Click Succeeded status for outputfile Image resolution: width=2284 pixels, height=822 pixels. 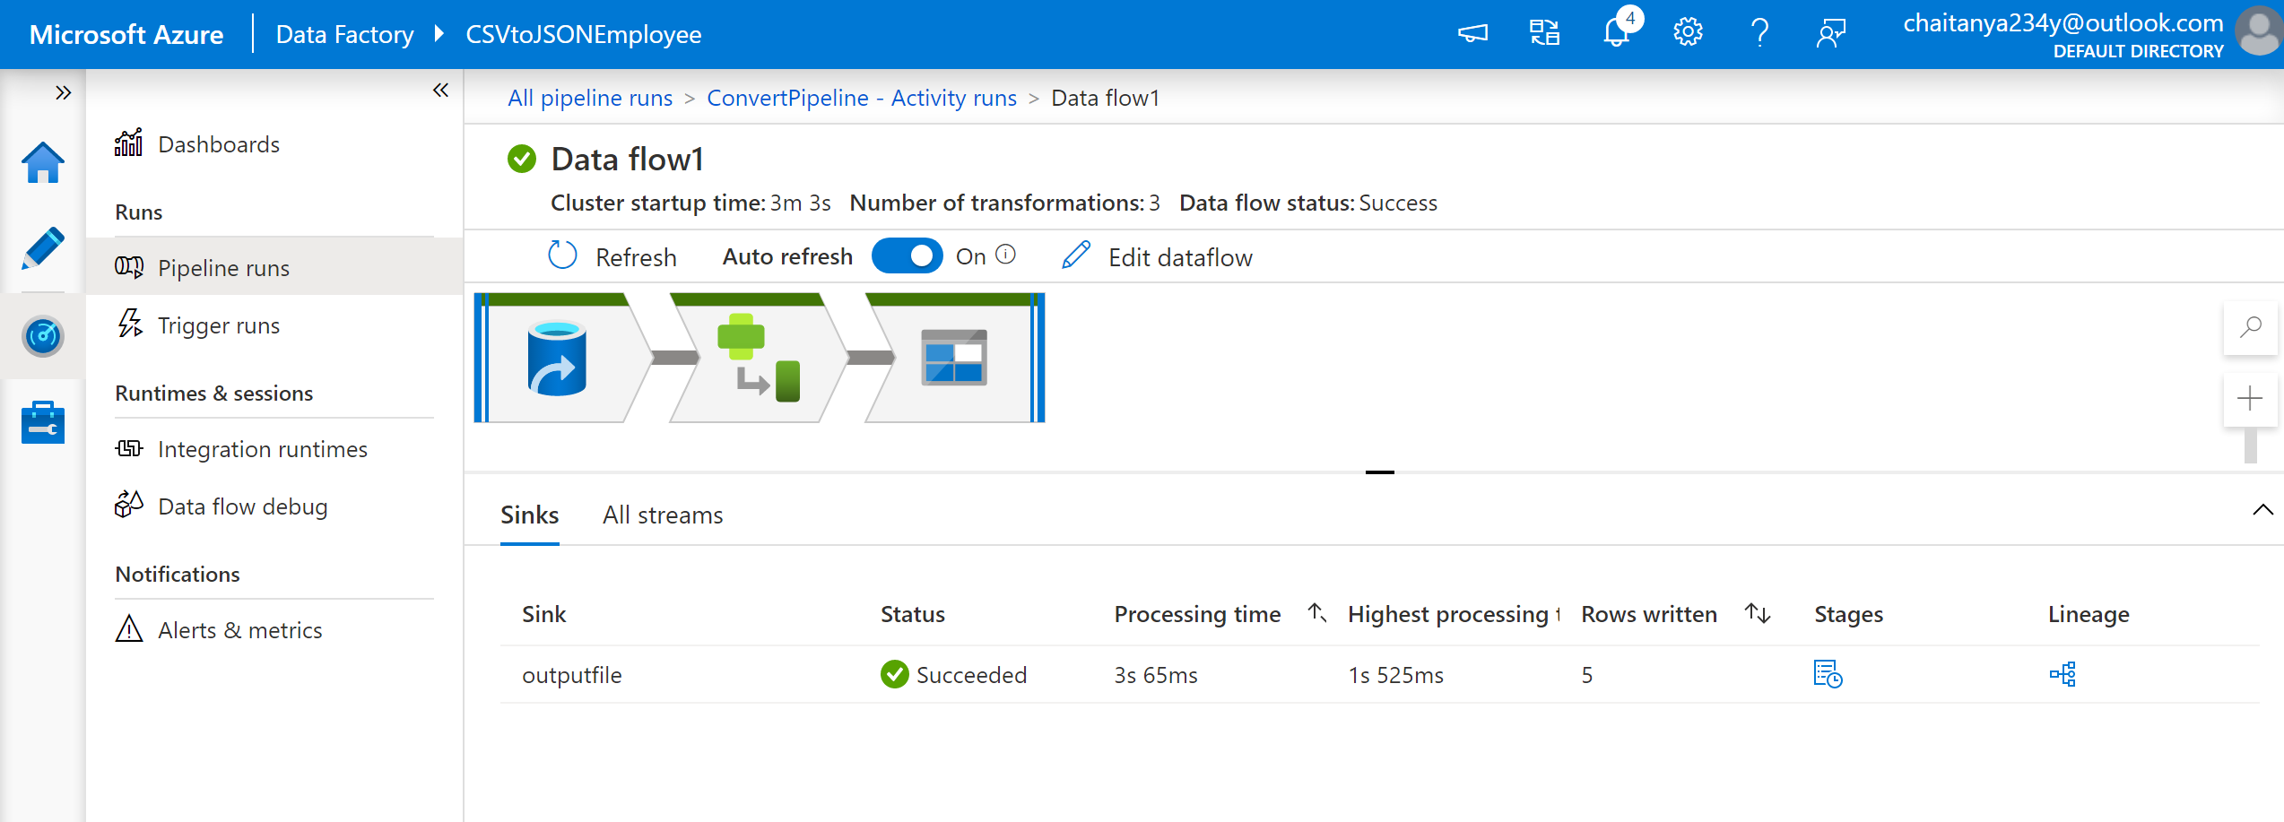tap(953, 675)
